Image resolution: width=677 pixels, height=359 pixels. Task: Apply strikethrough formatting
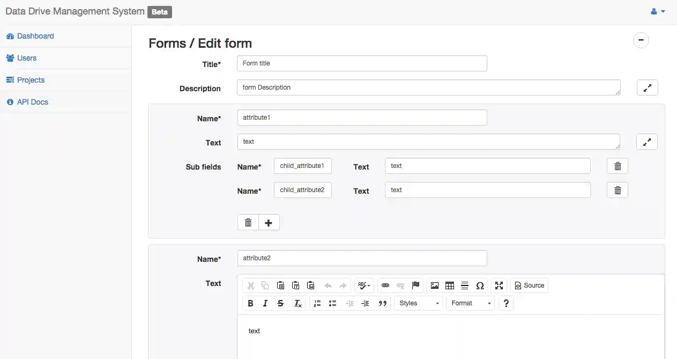280,303
